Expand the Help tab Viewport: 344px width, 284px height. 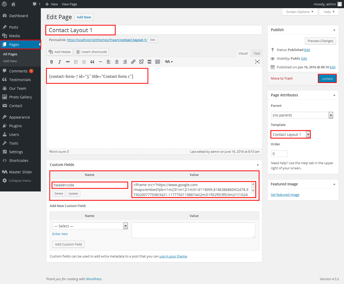pos(329,12)
